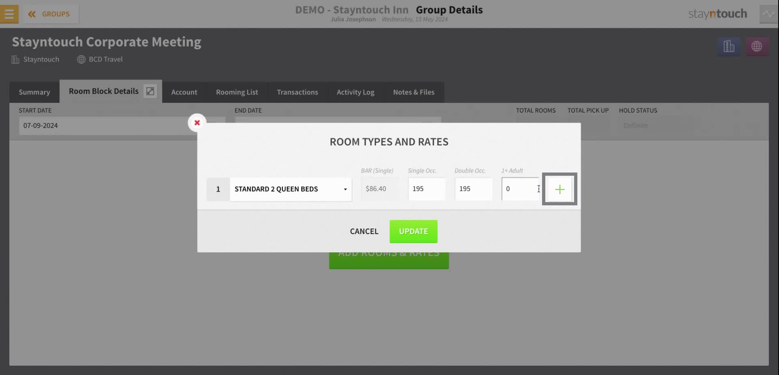Viewport: 779px width, 375px height.
Task: Click the BCD Travel agent name
Action: (x=105, y=60)
